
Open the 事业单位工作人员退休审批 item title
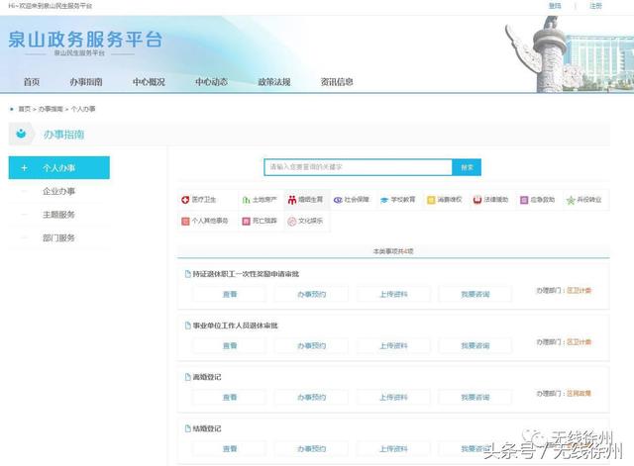click(236, 326)
